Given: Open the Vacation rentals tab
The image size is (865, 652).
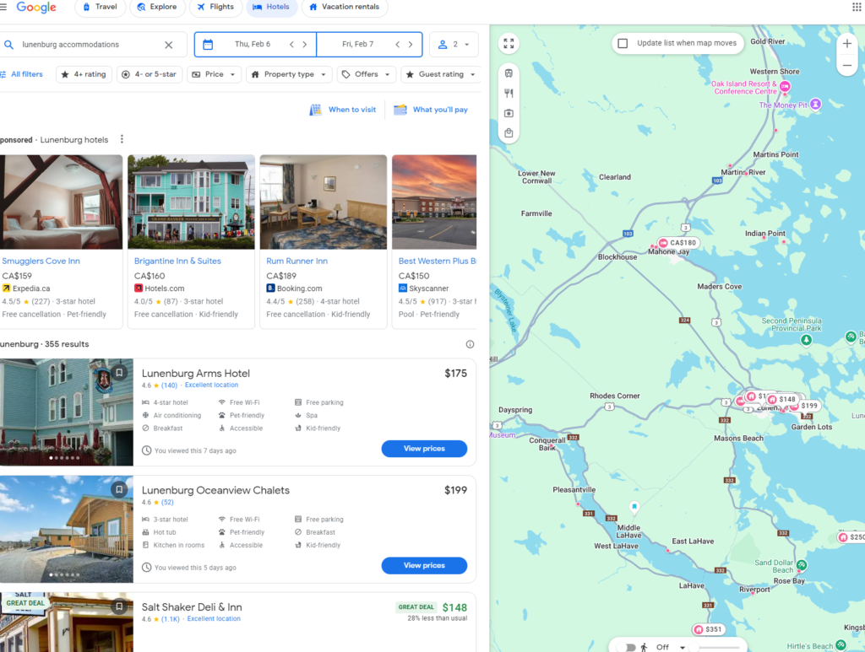Looking at the screenshot, I should point(345,7).
